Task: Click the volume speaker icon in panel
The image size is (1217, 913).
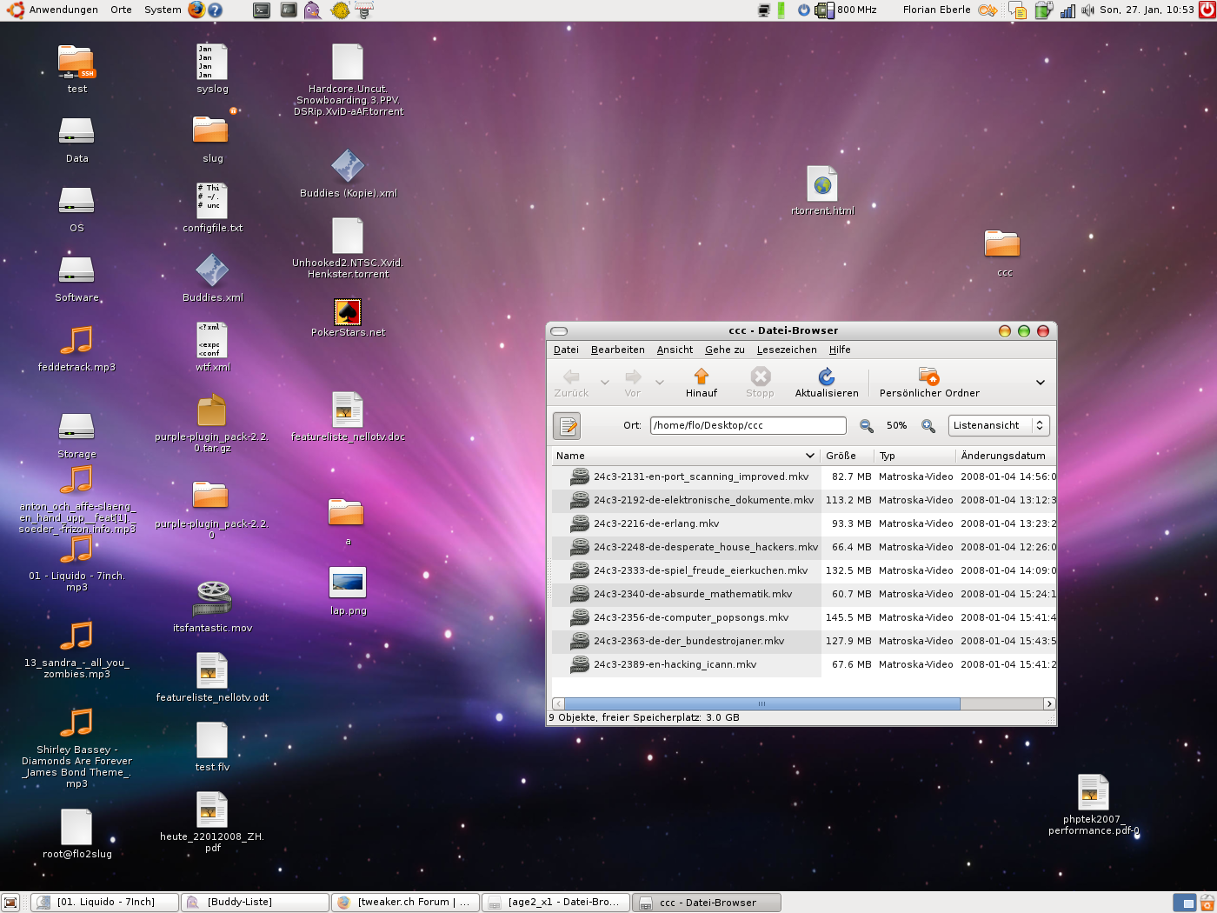Action: (1087, 10)
